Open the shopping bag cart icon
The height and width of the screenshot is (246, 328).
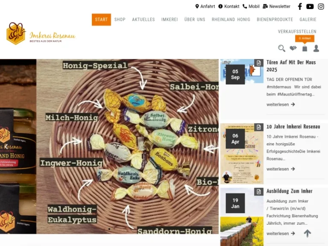pyautogui.click(x=305, y=48)
